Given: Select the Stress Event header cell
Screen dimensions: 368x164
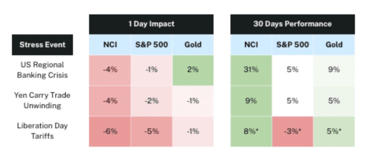Looking at the screenshot, I should pyautogui.click(x=43, y=45).
